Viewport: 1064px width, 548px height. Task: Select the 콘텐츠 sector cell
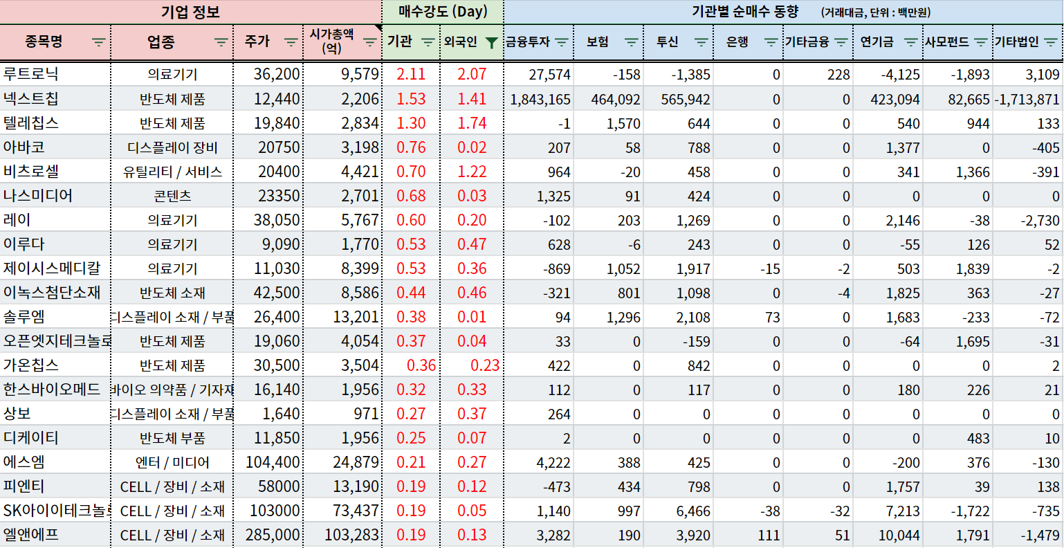tap(172, 195)
